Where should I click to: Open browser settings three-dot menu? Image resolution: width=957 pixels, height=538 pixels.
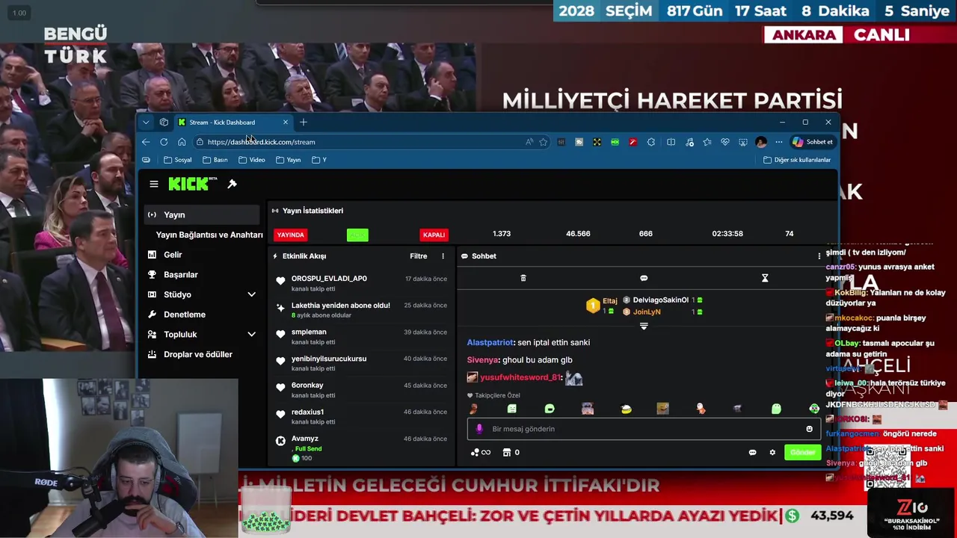coord(779,142)
